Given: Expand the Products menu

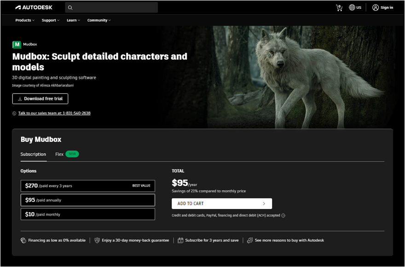Looking at the screenshot, I should [x=25, y=20].
